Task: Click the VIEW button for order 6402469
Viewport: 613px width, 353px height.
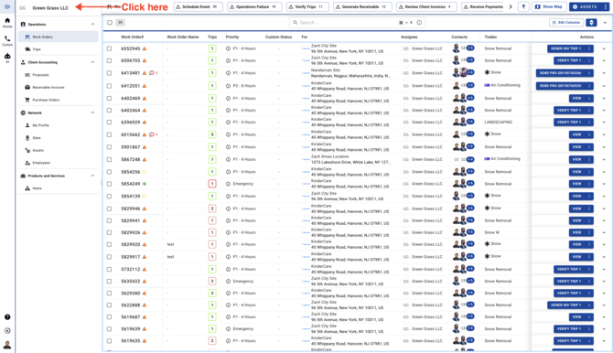Action: click(x=576, y=99)
